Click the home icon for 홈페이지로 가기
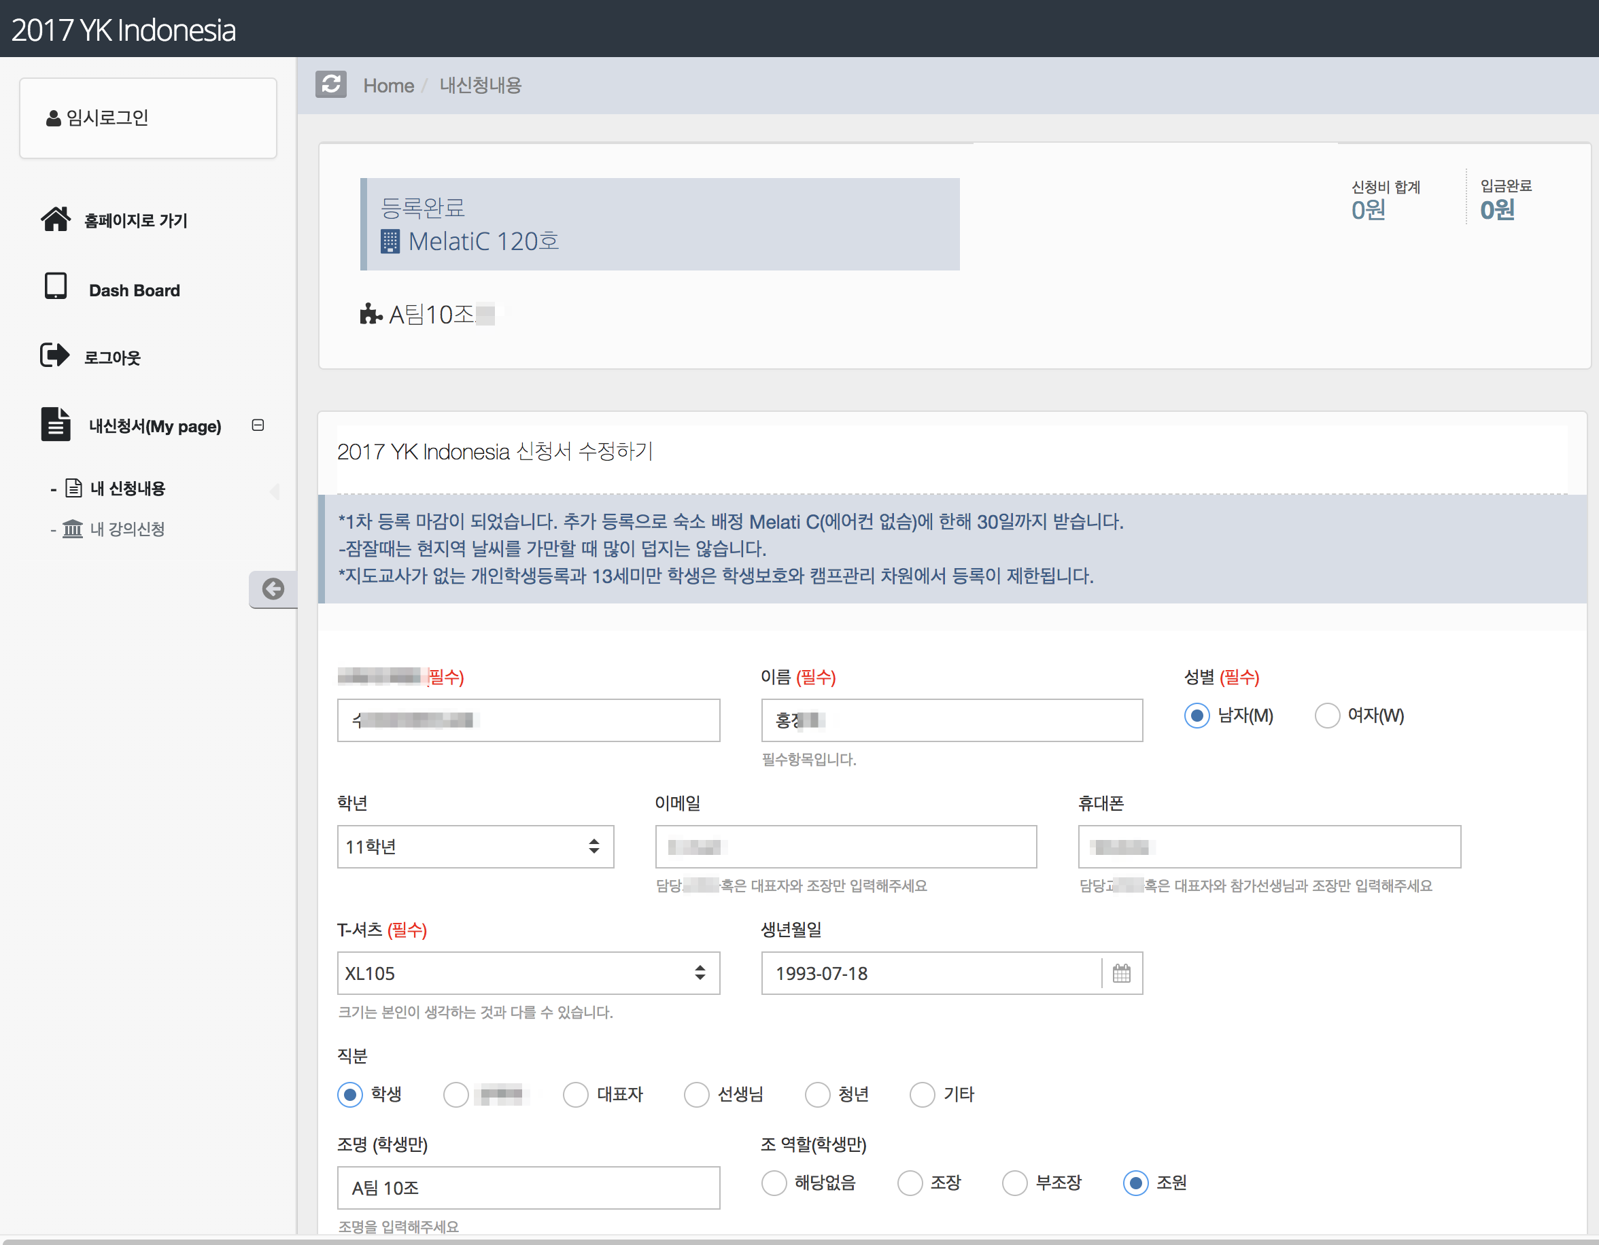The image size is (1599, 1245). (x=56, y=219)
